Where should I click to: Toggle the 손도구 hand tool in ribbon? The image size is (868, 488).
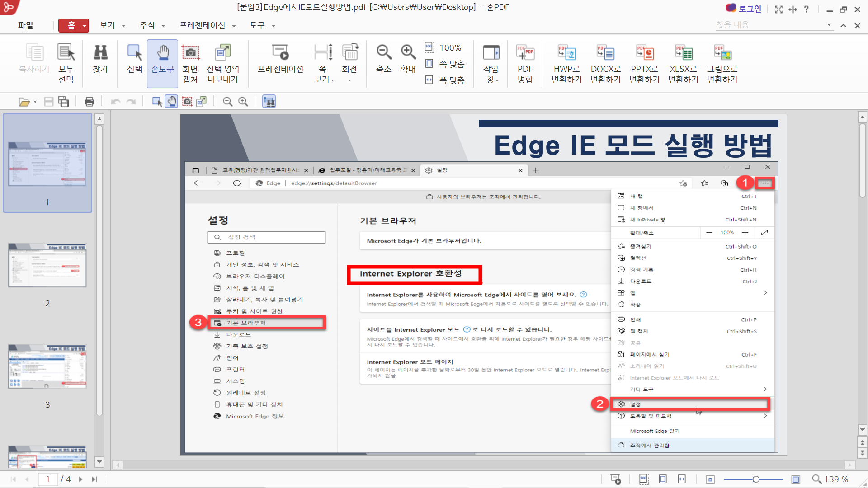pos(162,63)
